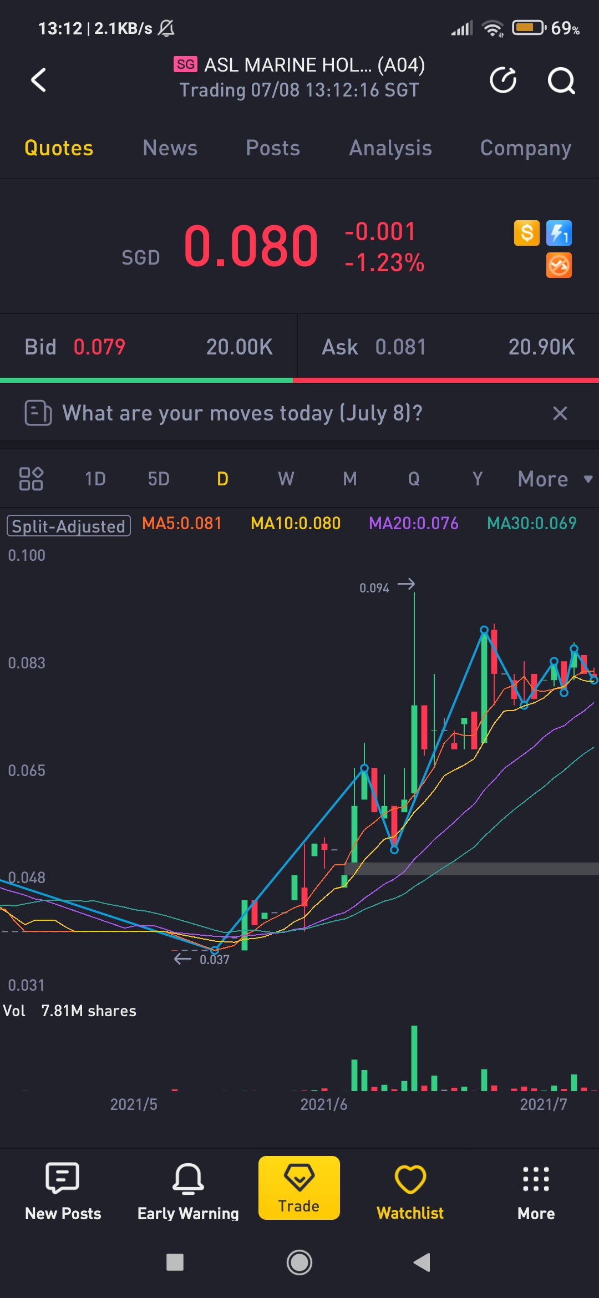Open 'What are your moves today' prompt
Screen dimensions: 599x1298
pos(242,413)
